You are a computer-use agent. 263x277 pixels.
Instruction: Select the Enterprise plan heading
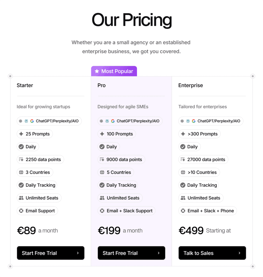[x=190, y=85]
